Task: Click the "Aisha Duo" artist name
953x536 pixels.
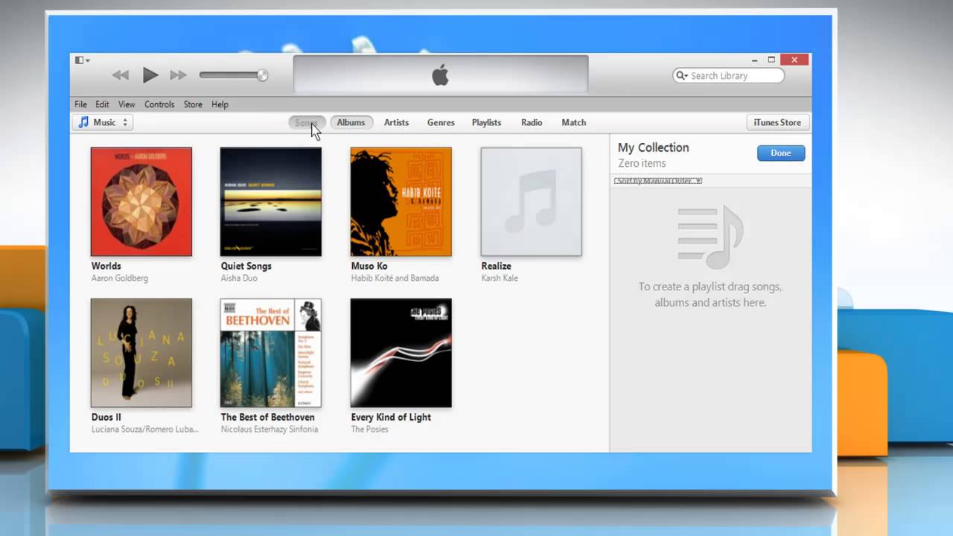Action: click(239, 278)
